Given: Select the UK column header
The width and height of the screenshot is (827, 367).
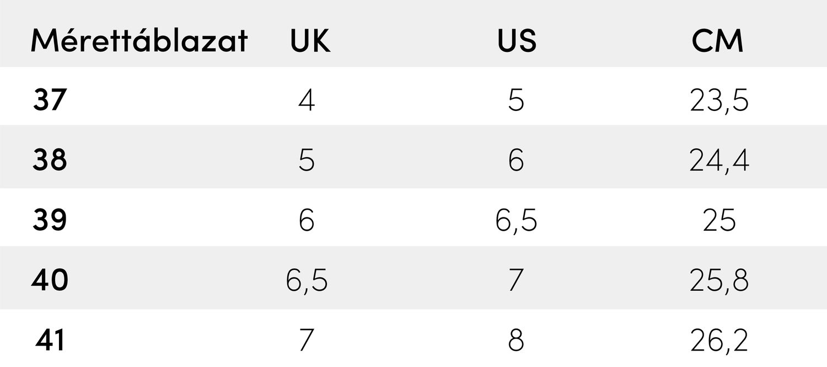Looking at the screenshot, I should [310, 41].
